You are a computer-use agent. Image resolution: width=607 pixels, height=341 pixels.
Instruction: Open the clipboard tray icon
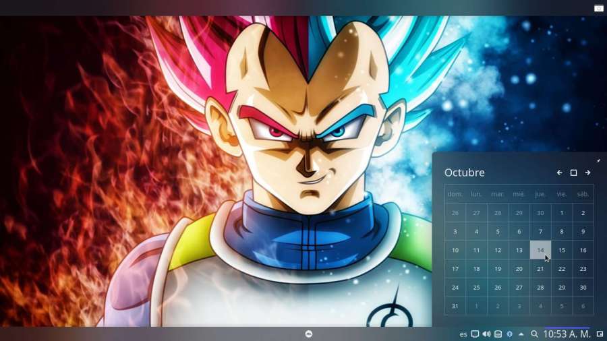(475, 334)
